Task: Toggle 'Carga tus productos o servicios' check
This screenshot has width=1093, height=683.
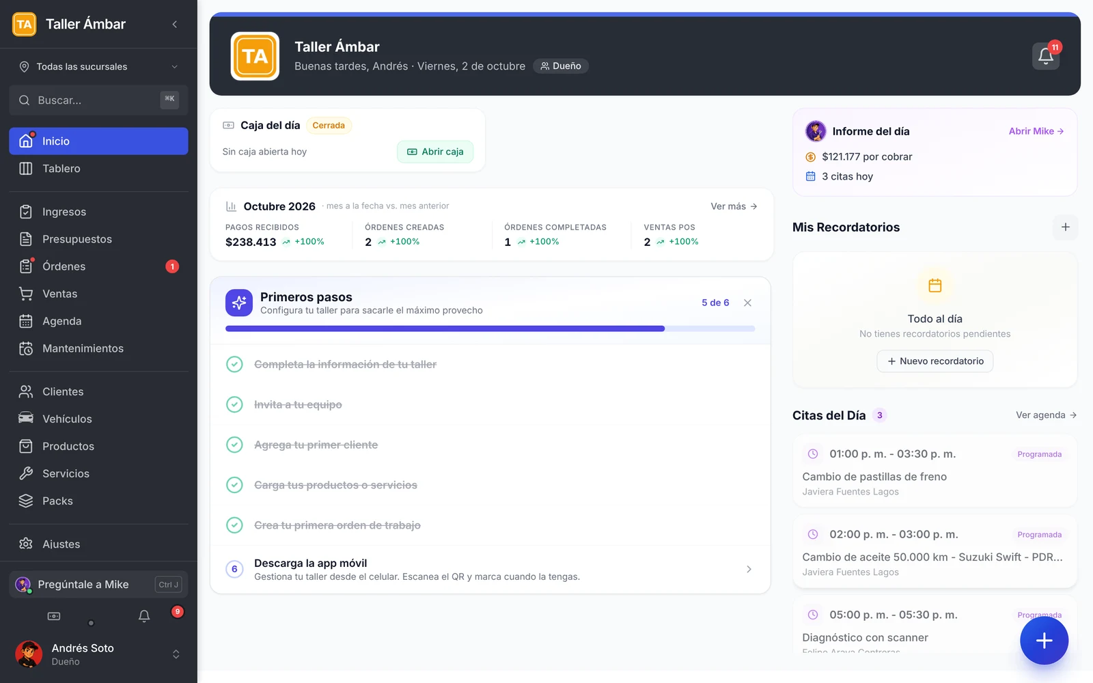Action: pos(234,485)
